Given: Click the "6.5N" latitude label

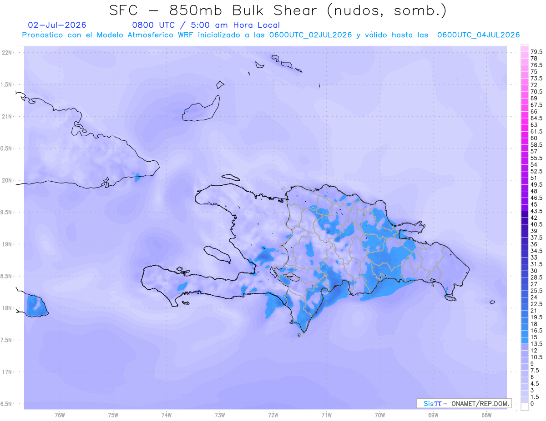Looking at the screenshot, I should click(7, 404).
